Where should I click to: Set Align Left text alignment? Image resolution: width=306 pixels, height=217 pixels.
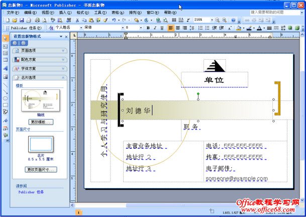tap(171, 28)
